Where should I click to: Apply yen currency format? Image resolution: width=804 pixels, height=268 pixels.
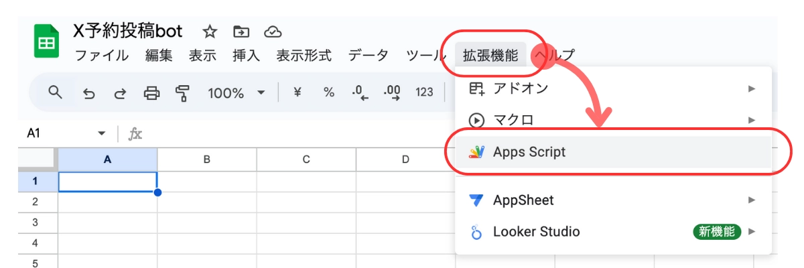coord(297,93)
